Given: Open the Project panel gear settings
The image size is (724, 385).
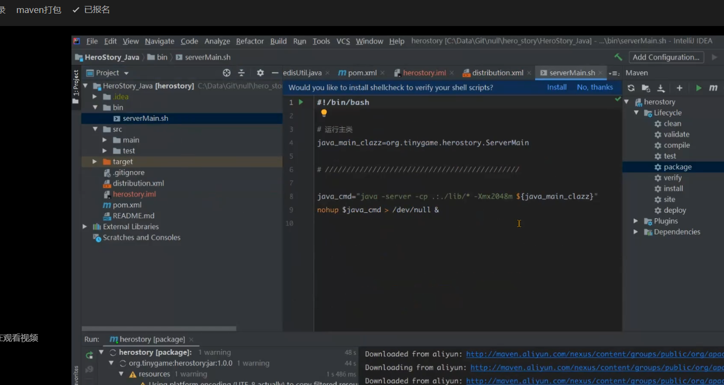Looking at the screenshot, I should tap(260, 73).
